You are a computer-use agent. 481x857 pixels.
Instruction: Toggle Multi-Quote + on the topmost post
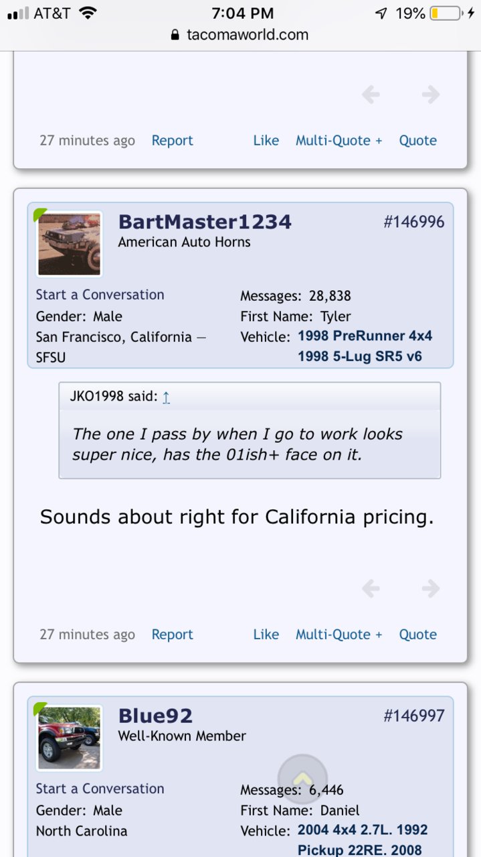point(339,141)
